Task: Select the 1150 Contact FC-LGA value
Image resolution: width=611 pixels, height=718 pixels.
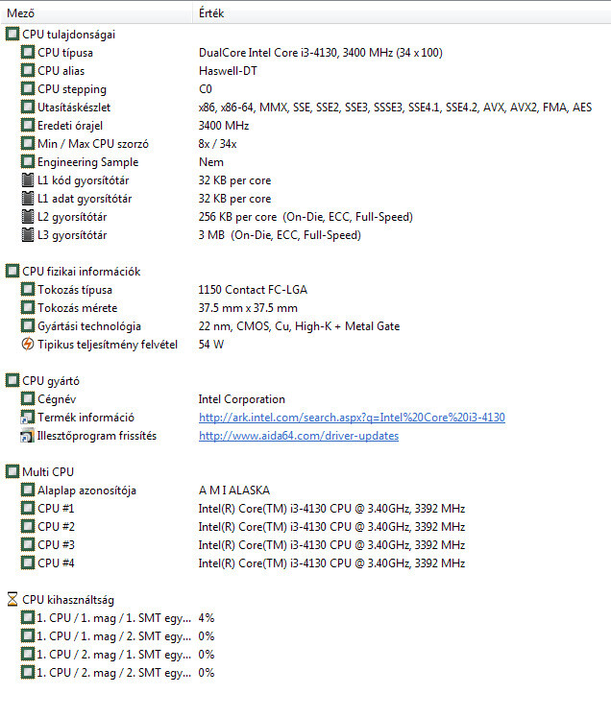Action: (x=253, y=289)
